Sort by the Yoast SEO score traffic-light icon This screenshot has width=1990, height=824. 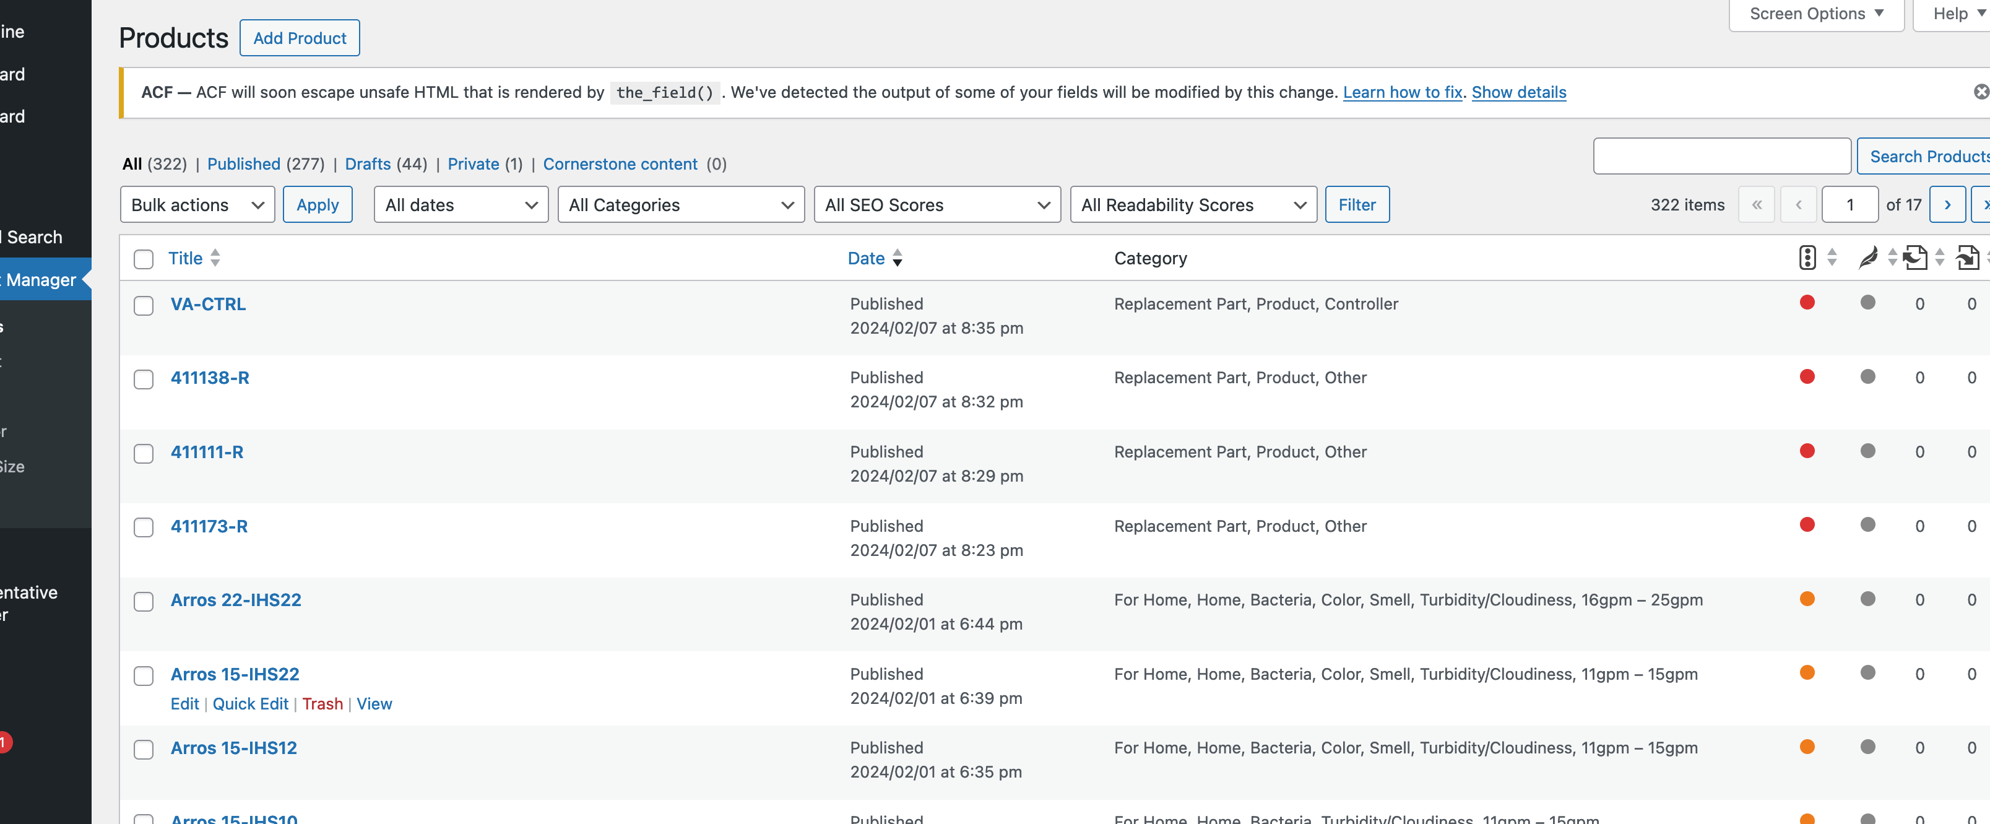(x=1807, y=258)
